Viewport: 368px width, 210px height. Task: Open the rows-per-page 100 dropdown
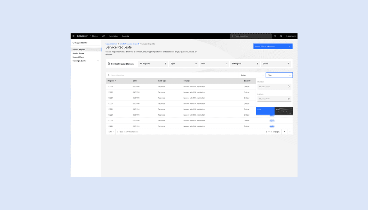pos(111,132)
